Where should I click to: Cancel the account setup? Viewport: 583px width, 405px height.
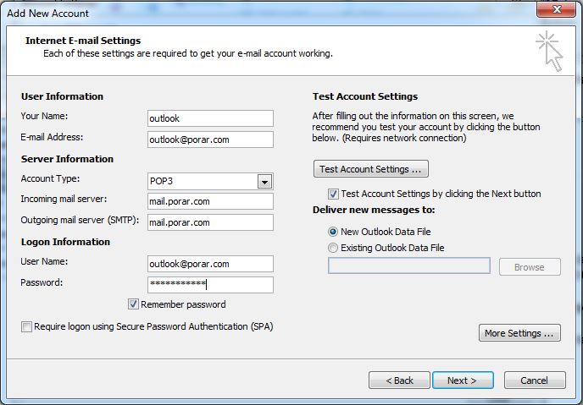pyautogui.click(x=534, y=380)
